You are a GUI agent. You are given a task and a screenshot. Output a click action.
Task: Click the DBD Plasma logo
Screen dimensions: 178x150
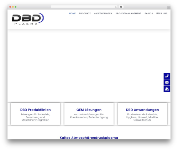coord(28,19)
